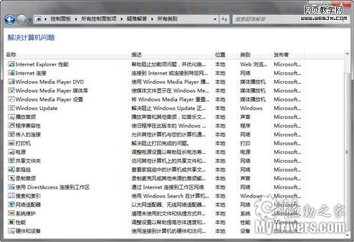The height and width of the screenshot is (242, 354).
Task: Go back with the blue Back arrow
Action: coord(10,19)
